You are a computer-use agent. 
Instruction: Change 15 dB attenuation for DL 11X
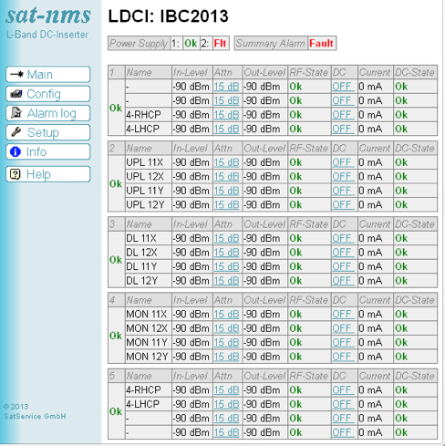[226, 238]
